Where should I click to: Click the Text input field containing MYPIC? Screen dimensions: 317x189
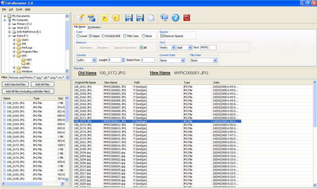(208, 47)
